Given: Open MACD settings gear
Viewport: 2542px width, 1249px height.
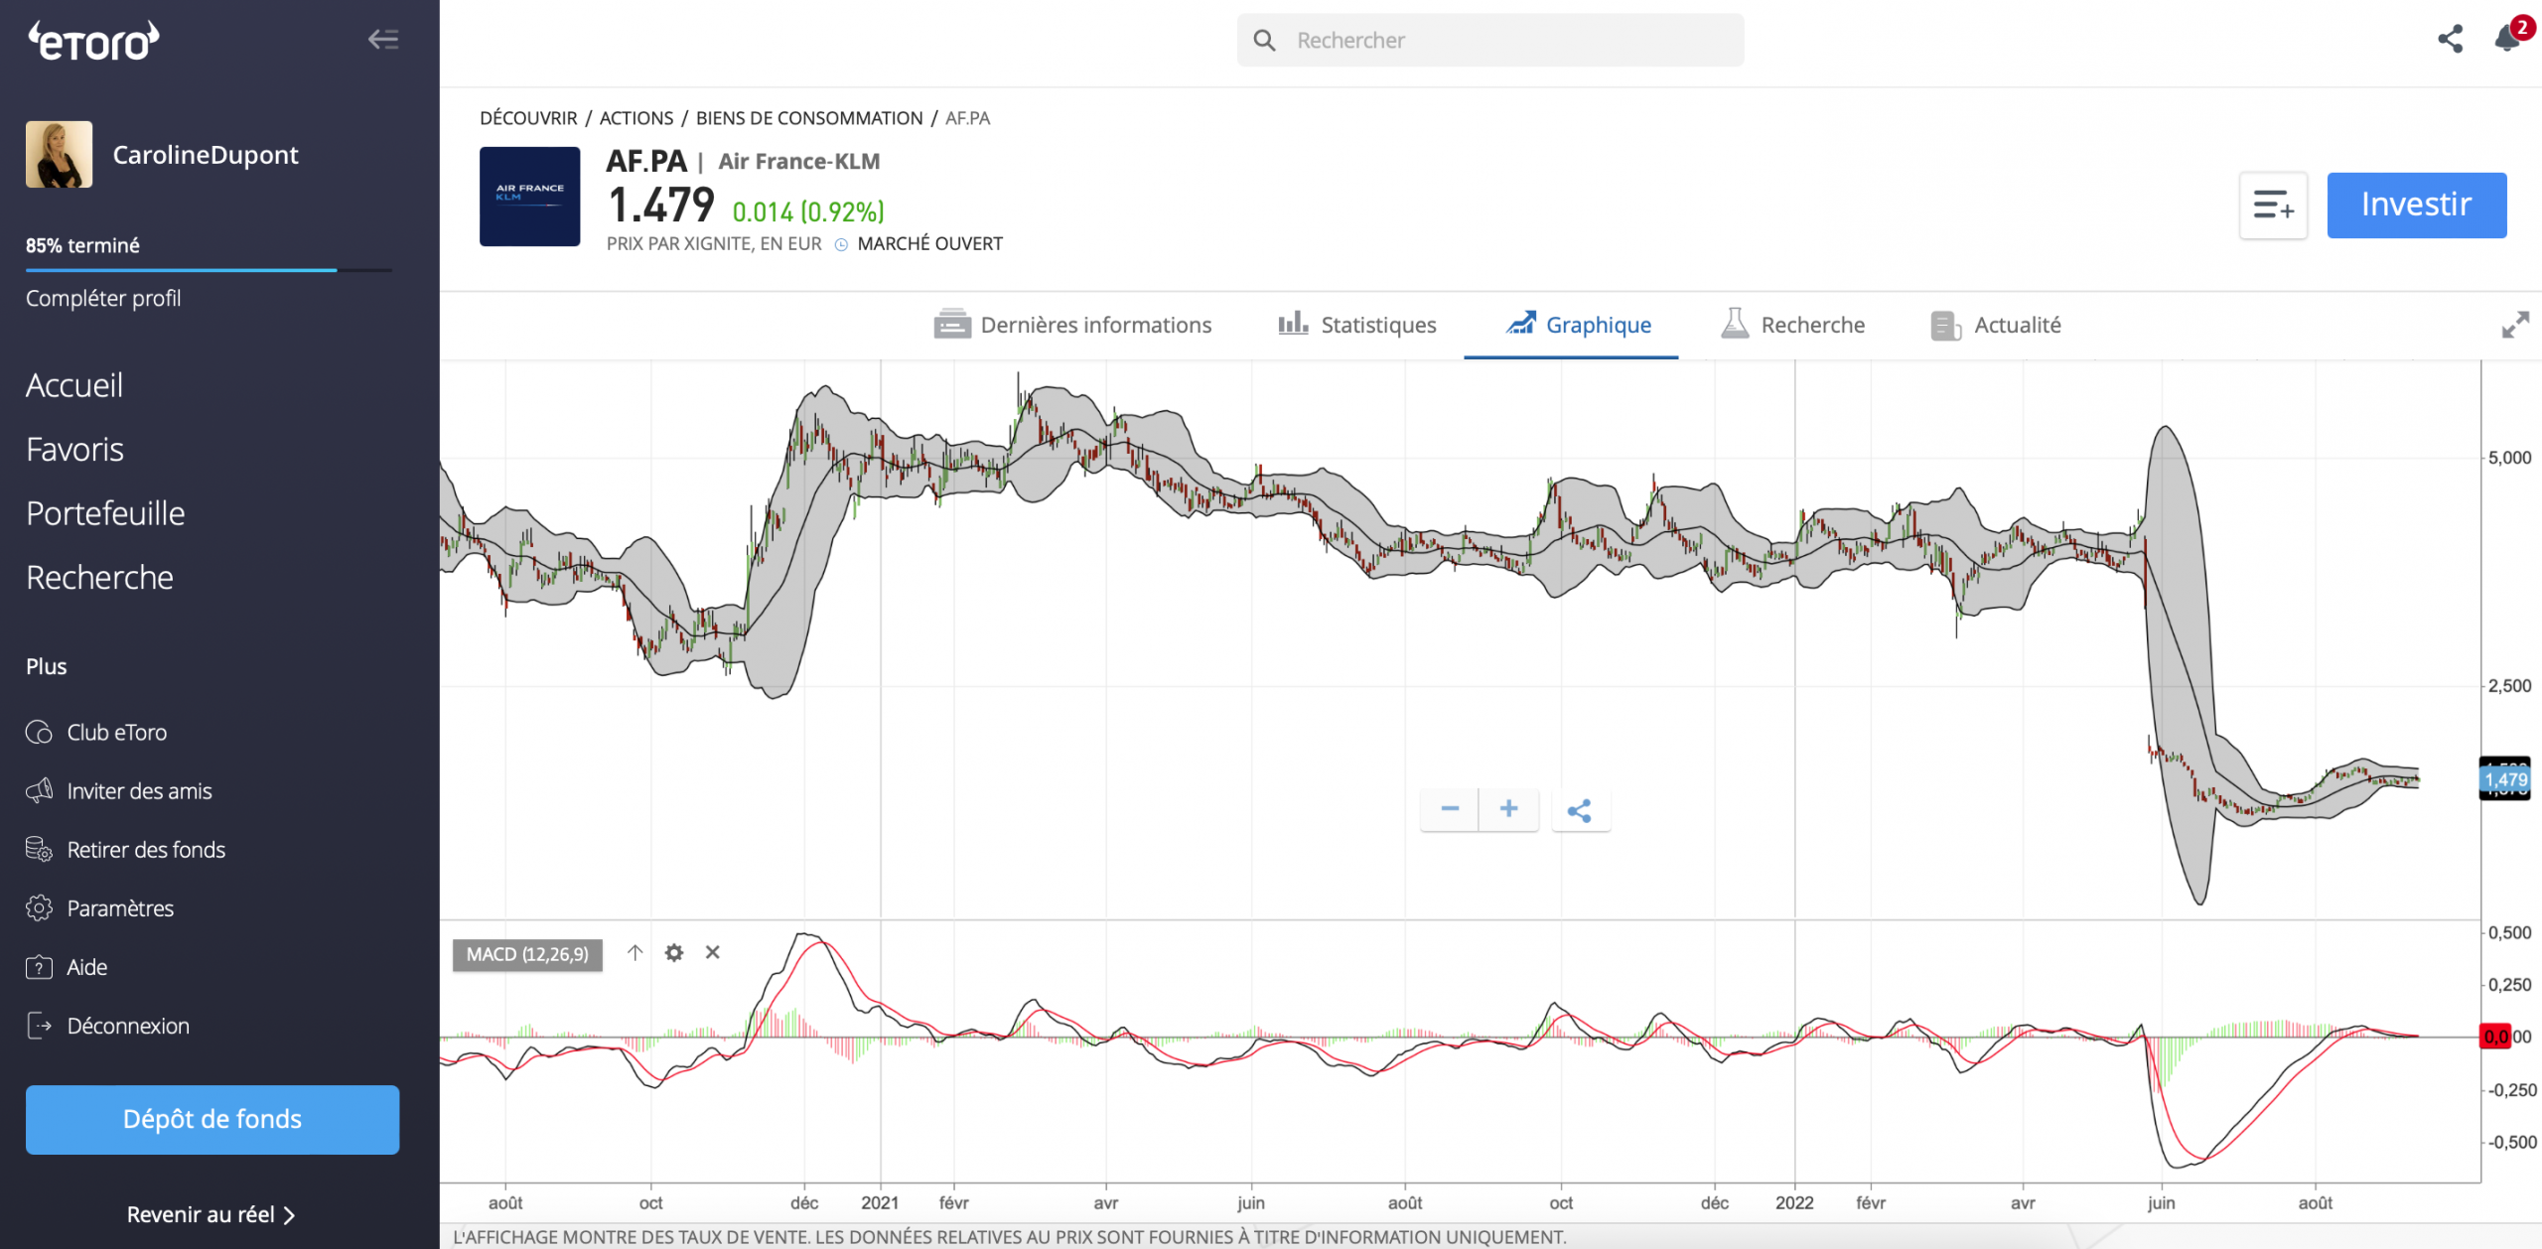Looking at the screenshot, I should (x=674, y=953).
